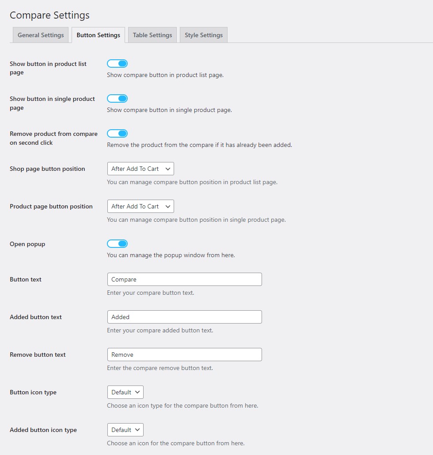Click the 'Enter your compare button text.' hint
This screenshot has width=433, height=455.
coord(151,293)
